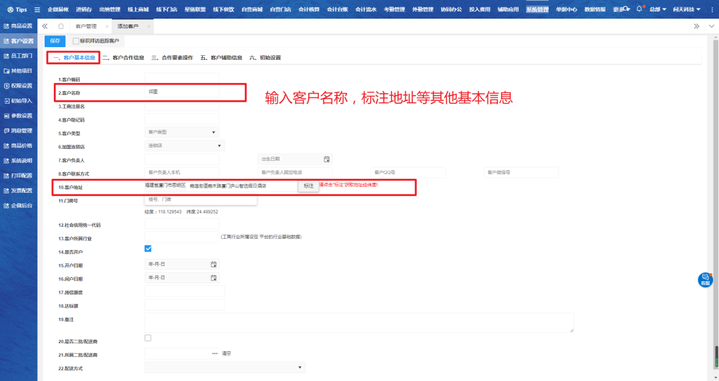Open the 加盟连锁店 dropdown

point(184,146)
